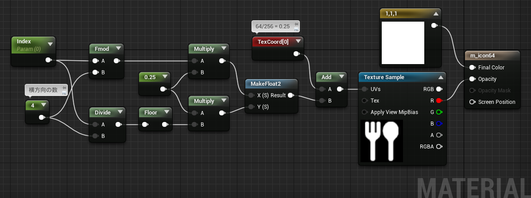The height and width of the screenshot is (198, 531).
Task: Click the 横方向の数 comment text
Action: (x=43, y=90)
